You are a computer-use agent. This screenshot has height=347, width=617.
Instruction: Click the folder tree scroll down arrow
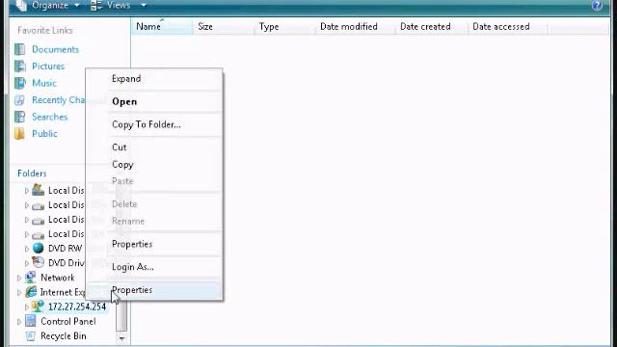pyautogui.click(x=121, y=338)
